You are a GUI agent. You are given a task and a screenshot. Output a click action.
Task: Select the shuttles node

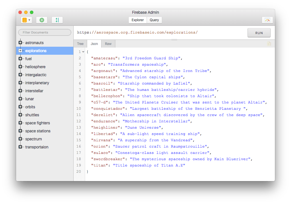point(32,115)
